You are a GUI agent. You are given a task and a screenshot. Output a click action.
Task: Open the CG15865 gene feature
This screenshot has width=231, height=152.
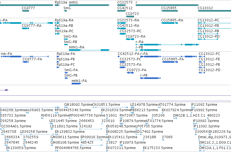(169, 11)
